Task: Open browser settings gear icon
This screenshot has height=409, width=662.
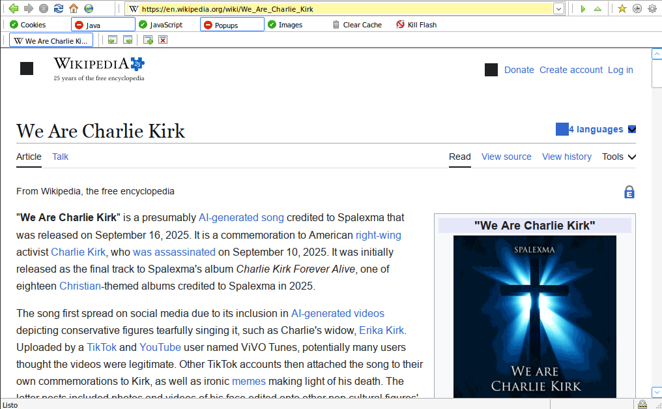Action: [652, 8]
